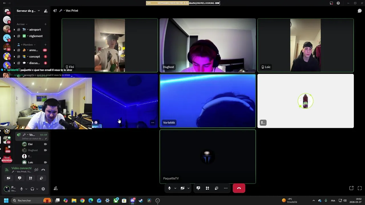Collapse the Membre category
The height and width of the screenshot is (205, 365).
click(26, 45)
